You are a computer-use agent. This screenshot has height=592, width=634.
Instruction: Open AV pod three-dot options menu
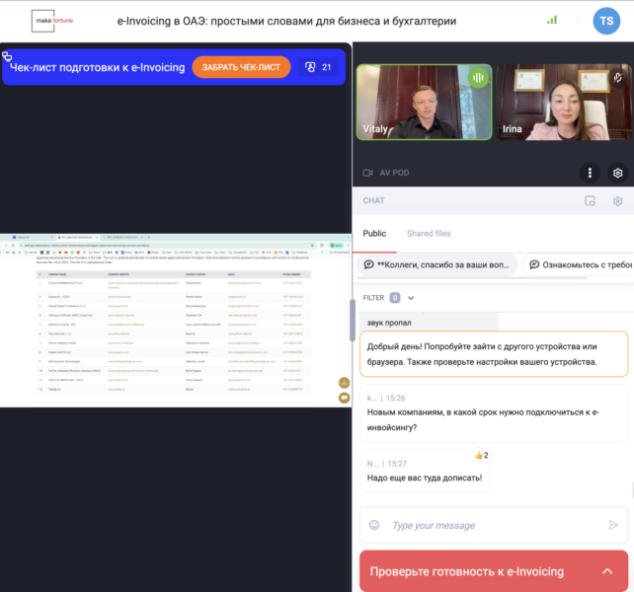[590, 173]
